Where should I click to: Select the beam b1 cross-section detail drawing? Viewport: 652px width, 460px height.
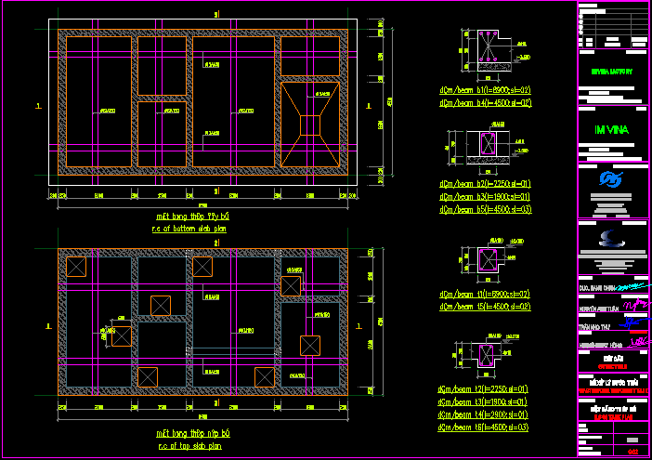pos(486,50)
